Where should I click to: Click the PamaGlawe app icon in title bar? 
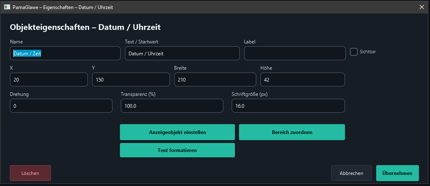pos(7,7)
